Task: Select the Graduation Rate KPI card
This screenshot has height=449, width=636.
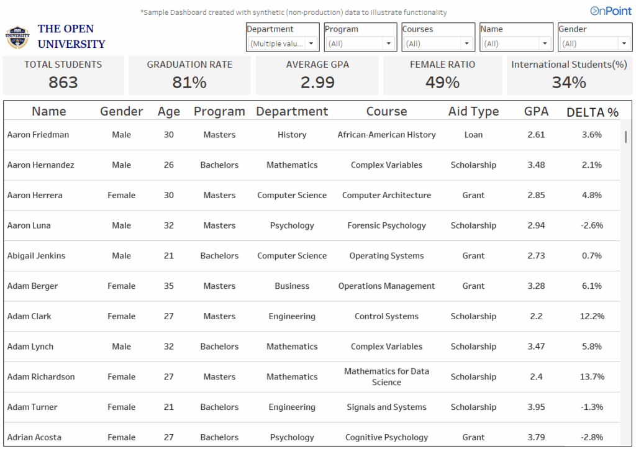Action: [189, 75]
